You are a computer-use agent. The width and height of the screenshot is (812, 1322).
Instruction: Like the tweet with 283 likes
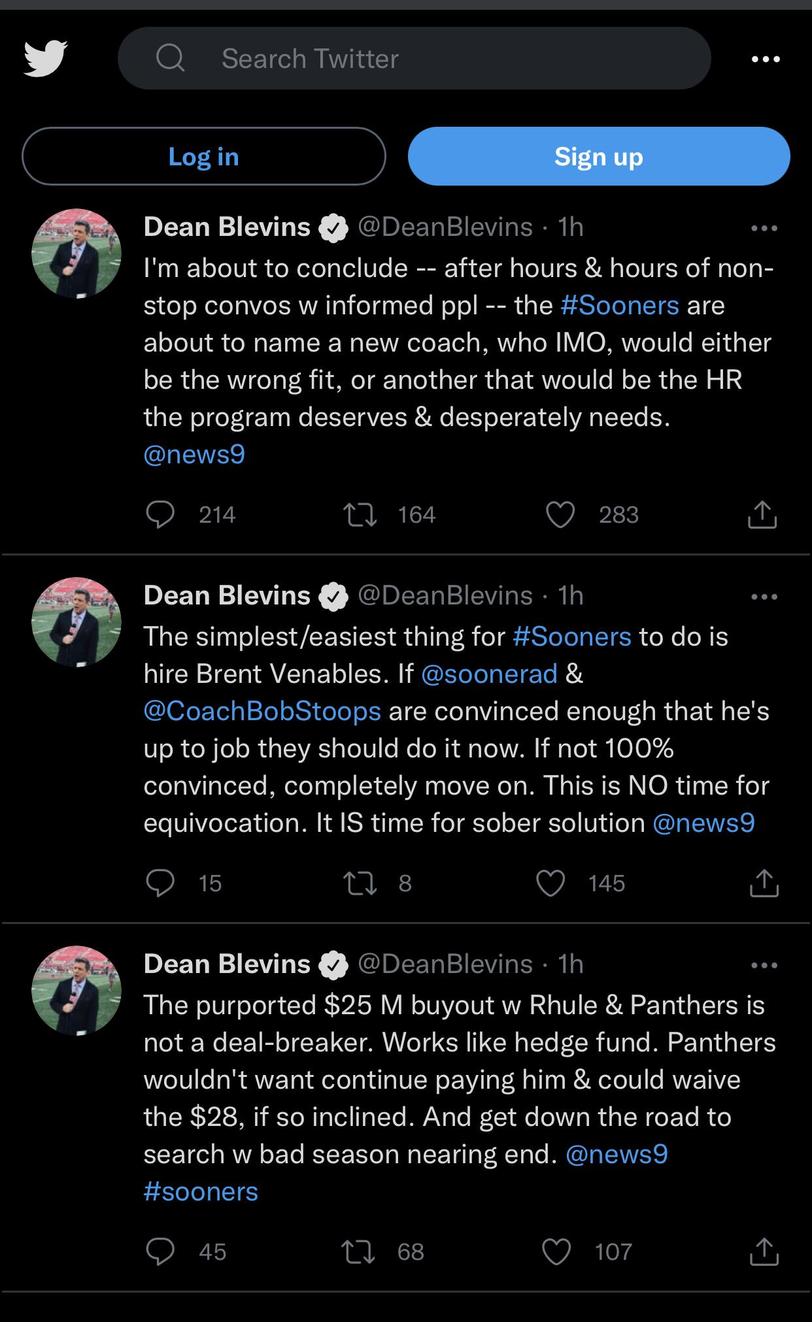click(560, 514)
